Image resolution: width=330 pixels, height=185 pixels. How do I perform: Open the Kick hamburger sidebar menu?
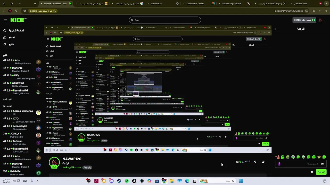click(x=5, y=20)
